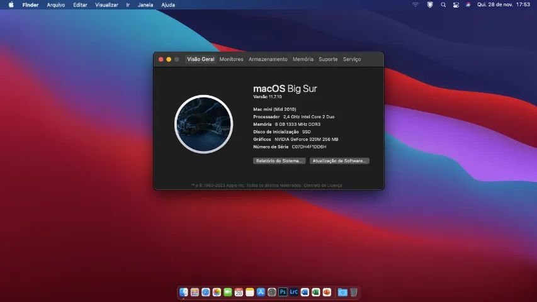
Task: Switch to the Memória tab
Action: (303, 59)
